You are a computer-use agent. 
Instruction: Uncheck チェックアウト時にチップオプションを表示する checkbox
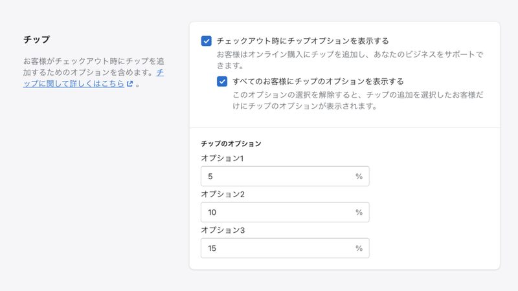click(x=206, y=41)
